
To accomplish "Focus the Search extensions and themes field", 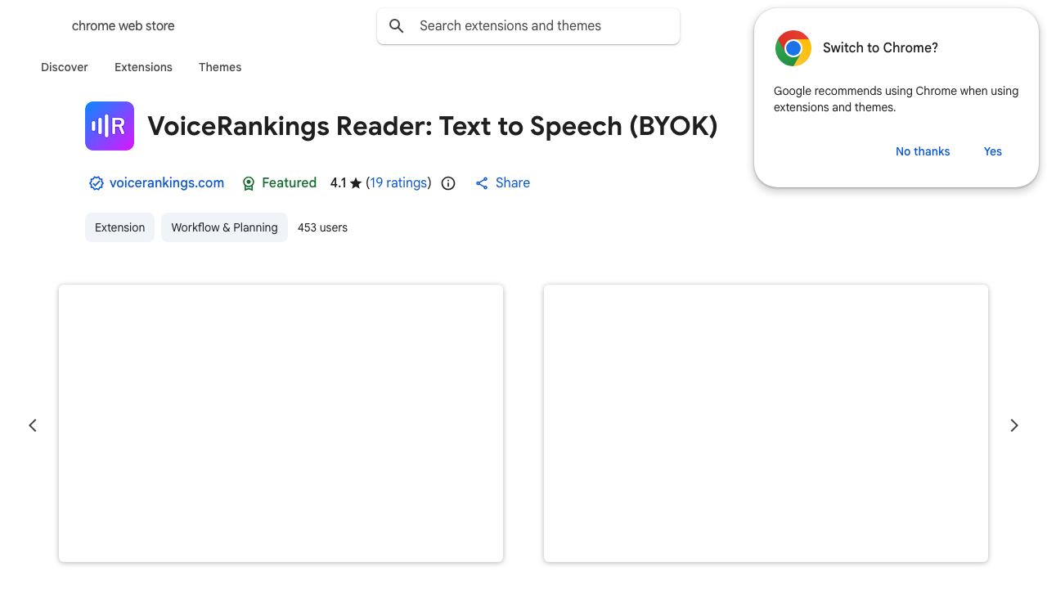I will click(x=528, y=26).
